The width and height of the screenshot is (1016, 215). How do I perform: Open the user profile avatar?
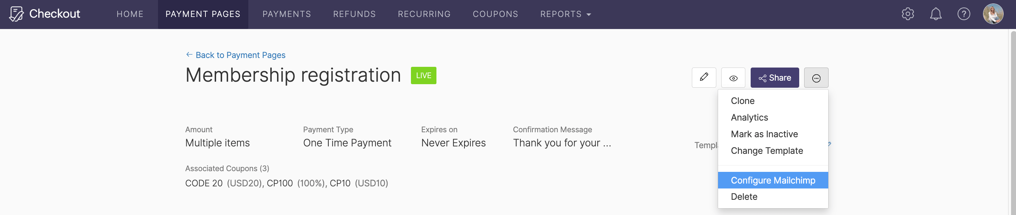[993, 14]
